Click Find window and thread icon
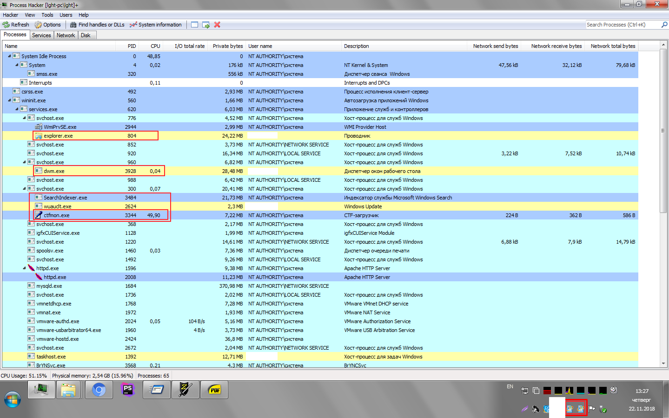The width and height of the screenshot is (669, 418). pos(206,25)
